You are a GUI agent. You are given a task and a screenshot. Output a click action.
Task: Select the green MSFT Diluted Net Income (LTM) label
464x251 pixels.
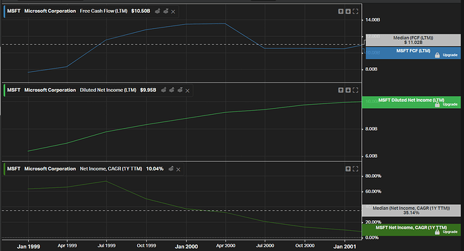pos(412,102)
